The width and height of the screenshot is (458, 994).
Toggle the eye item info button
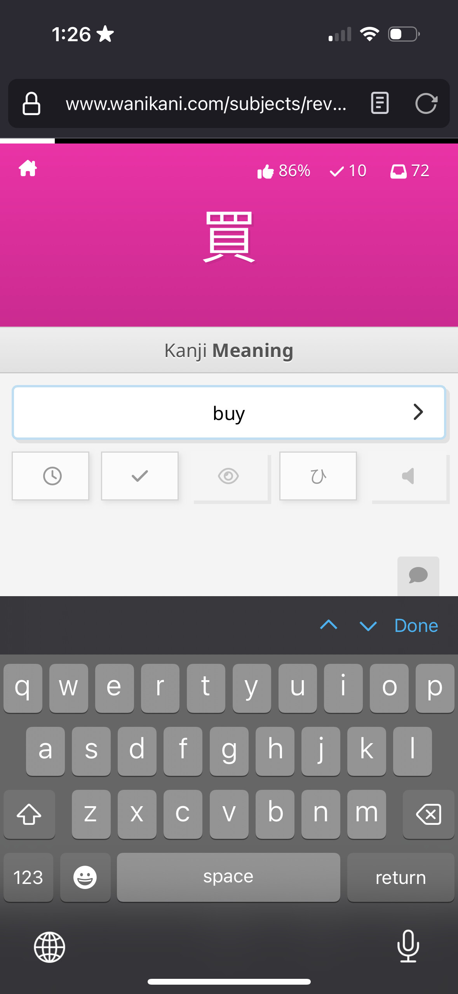[229, 477]
